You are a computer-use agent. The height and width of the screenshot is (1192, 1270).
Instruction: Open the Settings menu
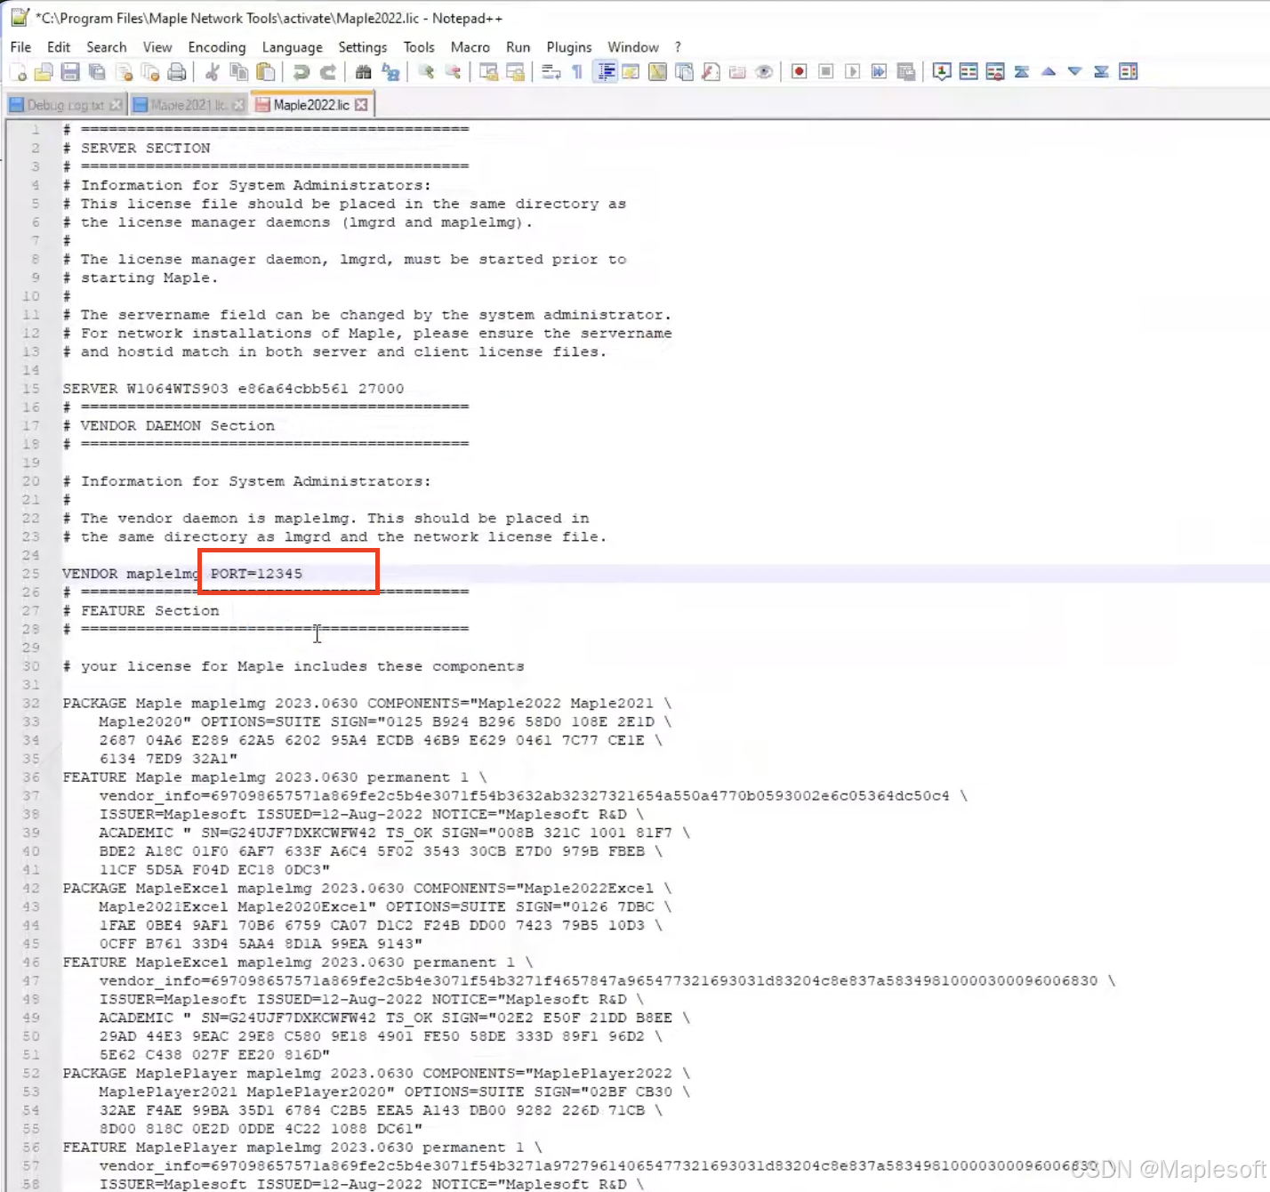tap(363, 47)
